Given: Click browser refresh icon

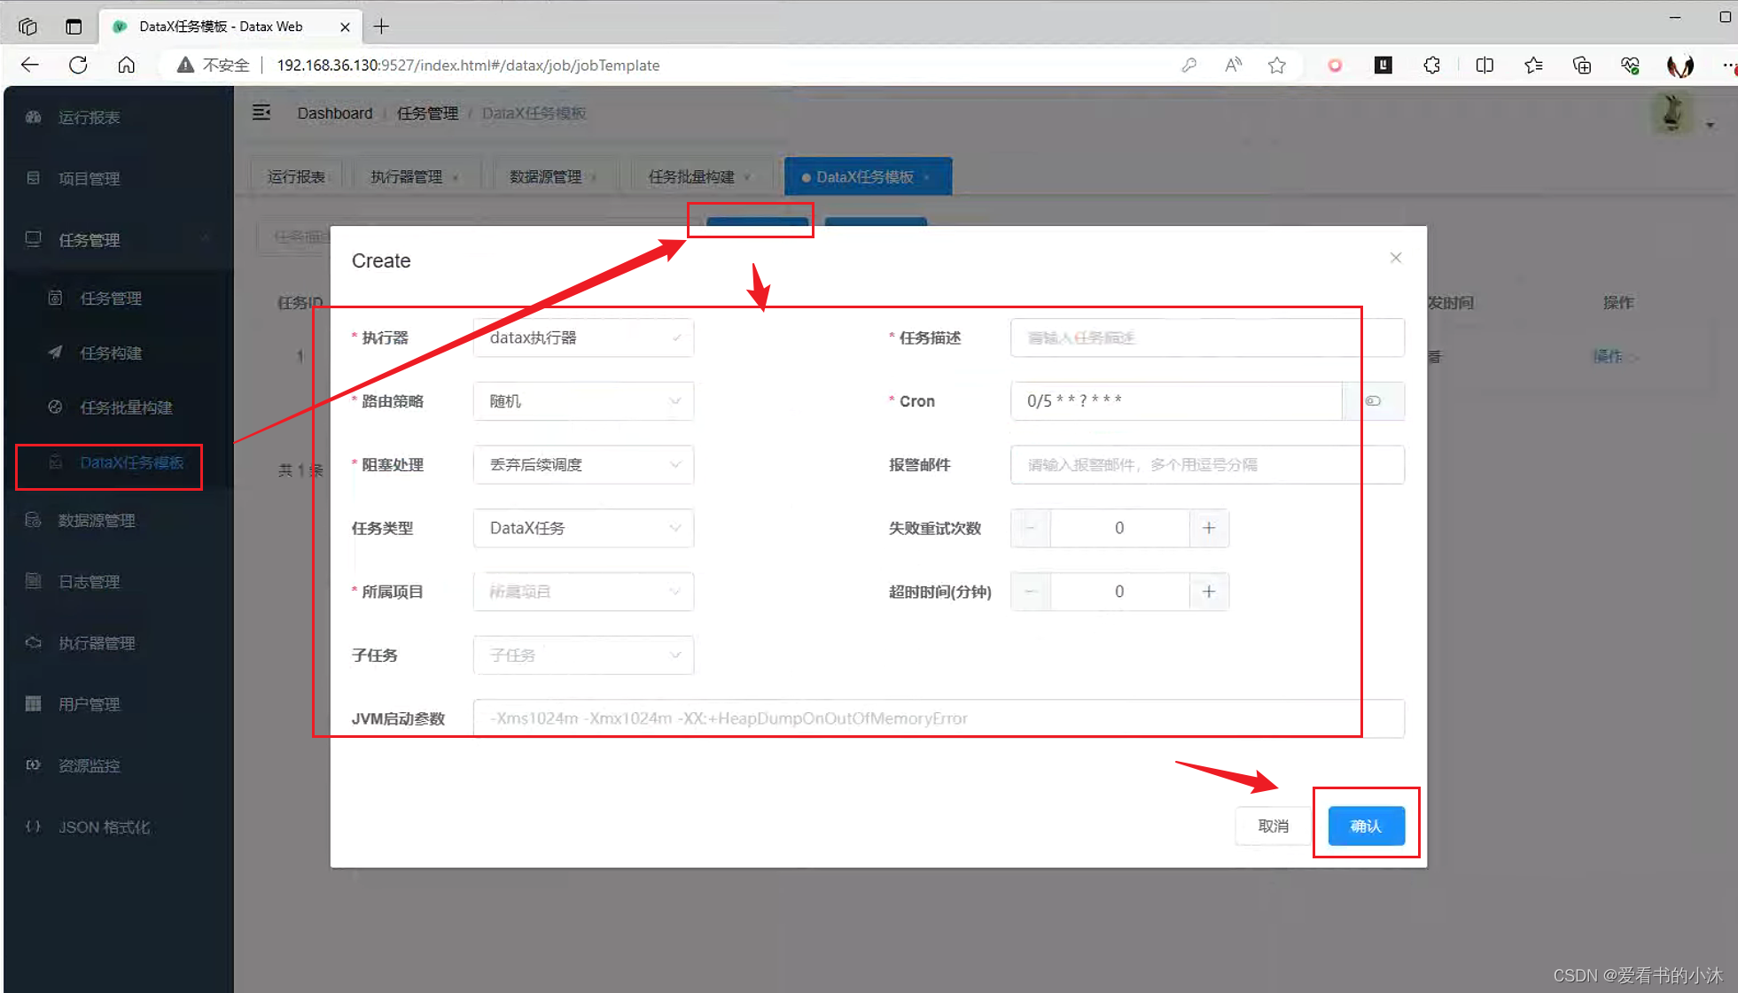Looking at the screenshot, I should 78,65.
